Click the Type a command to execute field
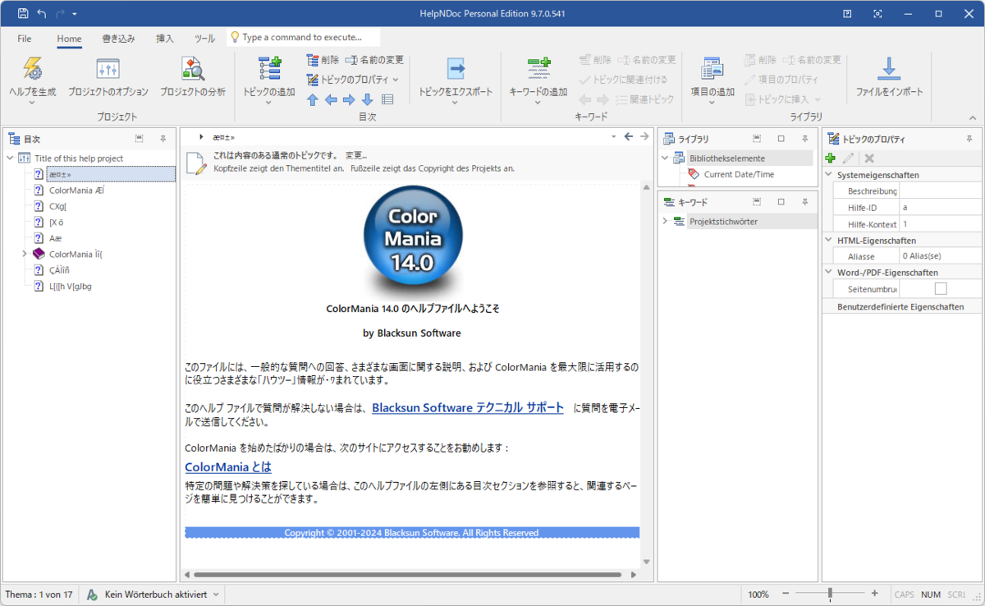Image resolution: width=985 pixels, height=606 pixels. (304, 37)
